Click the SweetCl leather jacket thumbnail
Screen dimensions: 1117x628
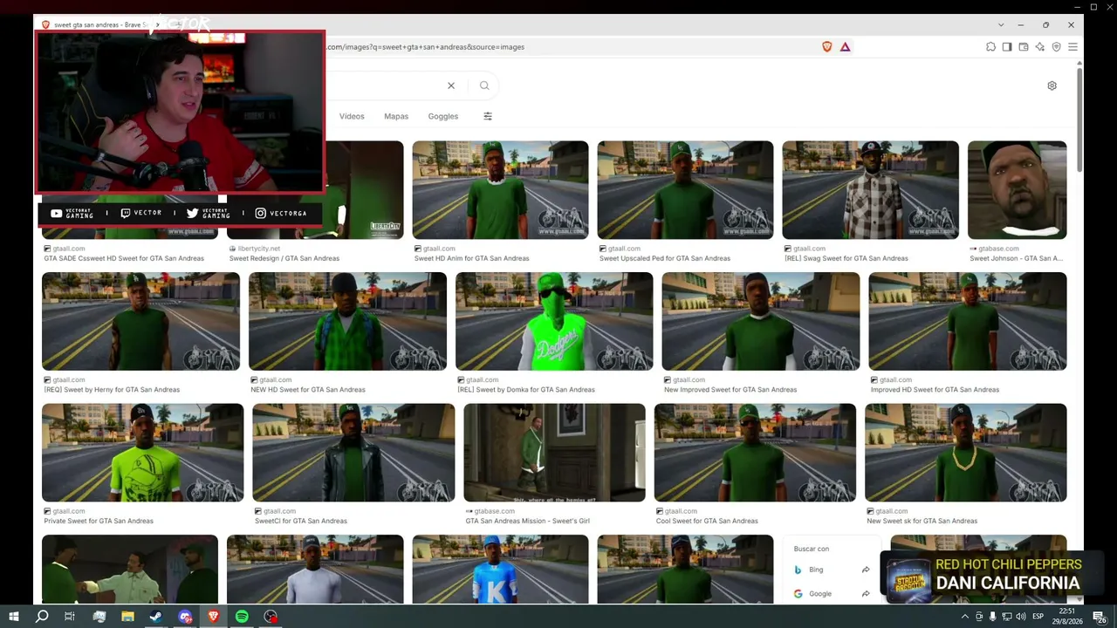(353, 453)
